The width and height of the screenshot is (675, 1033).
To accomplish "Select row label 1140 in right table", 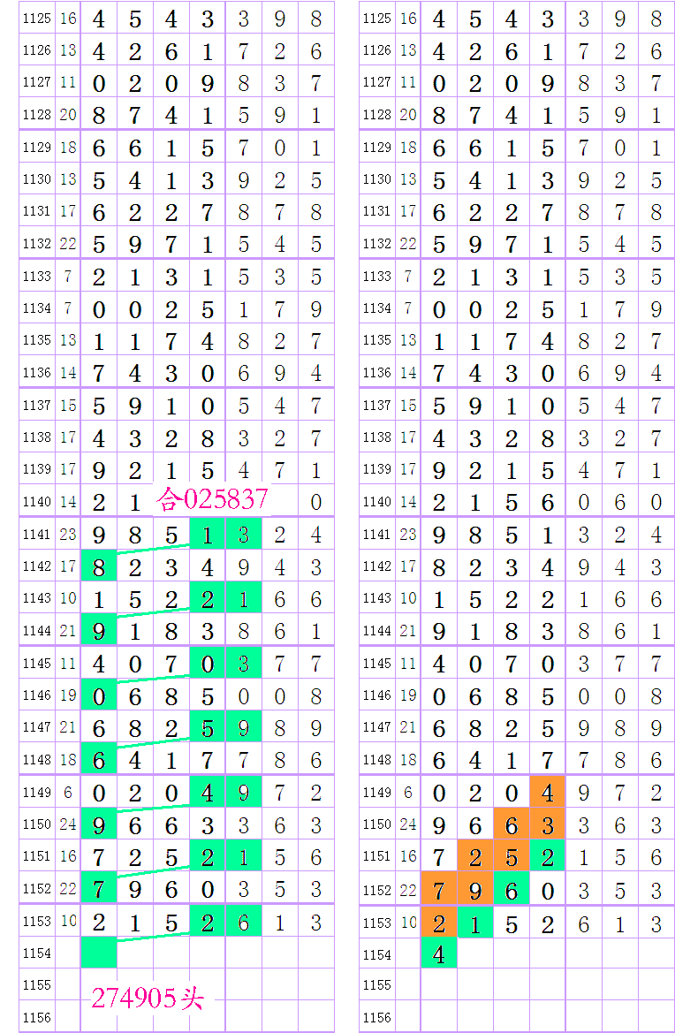I will [x=376, y=501].
